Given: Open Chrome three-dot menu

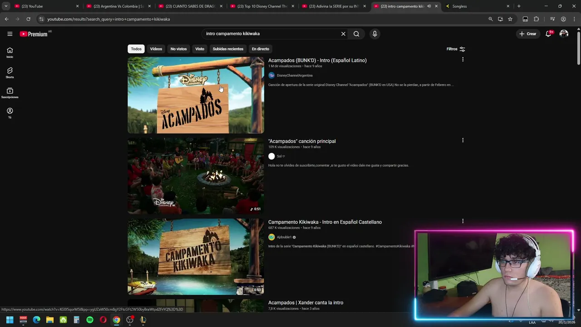Looking at the screenshot, I should click(x=574, y=19).
